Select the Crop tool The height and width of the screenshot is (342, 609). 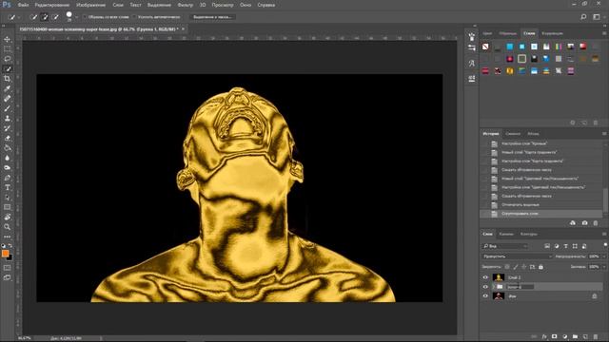[x=8, y=79]
